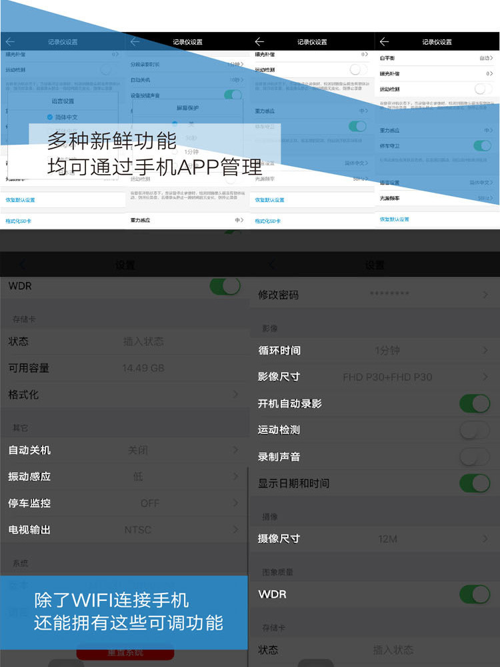Tap 格式化SD卡 link on third 记录仪设置 screen
This screenshot has width=500, height=667.
[268, 221]
